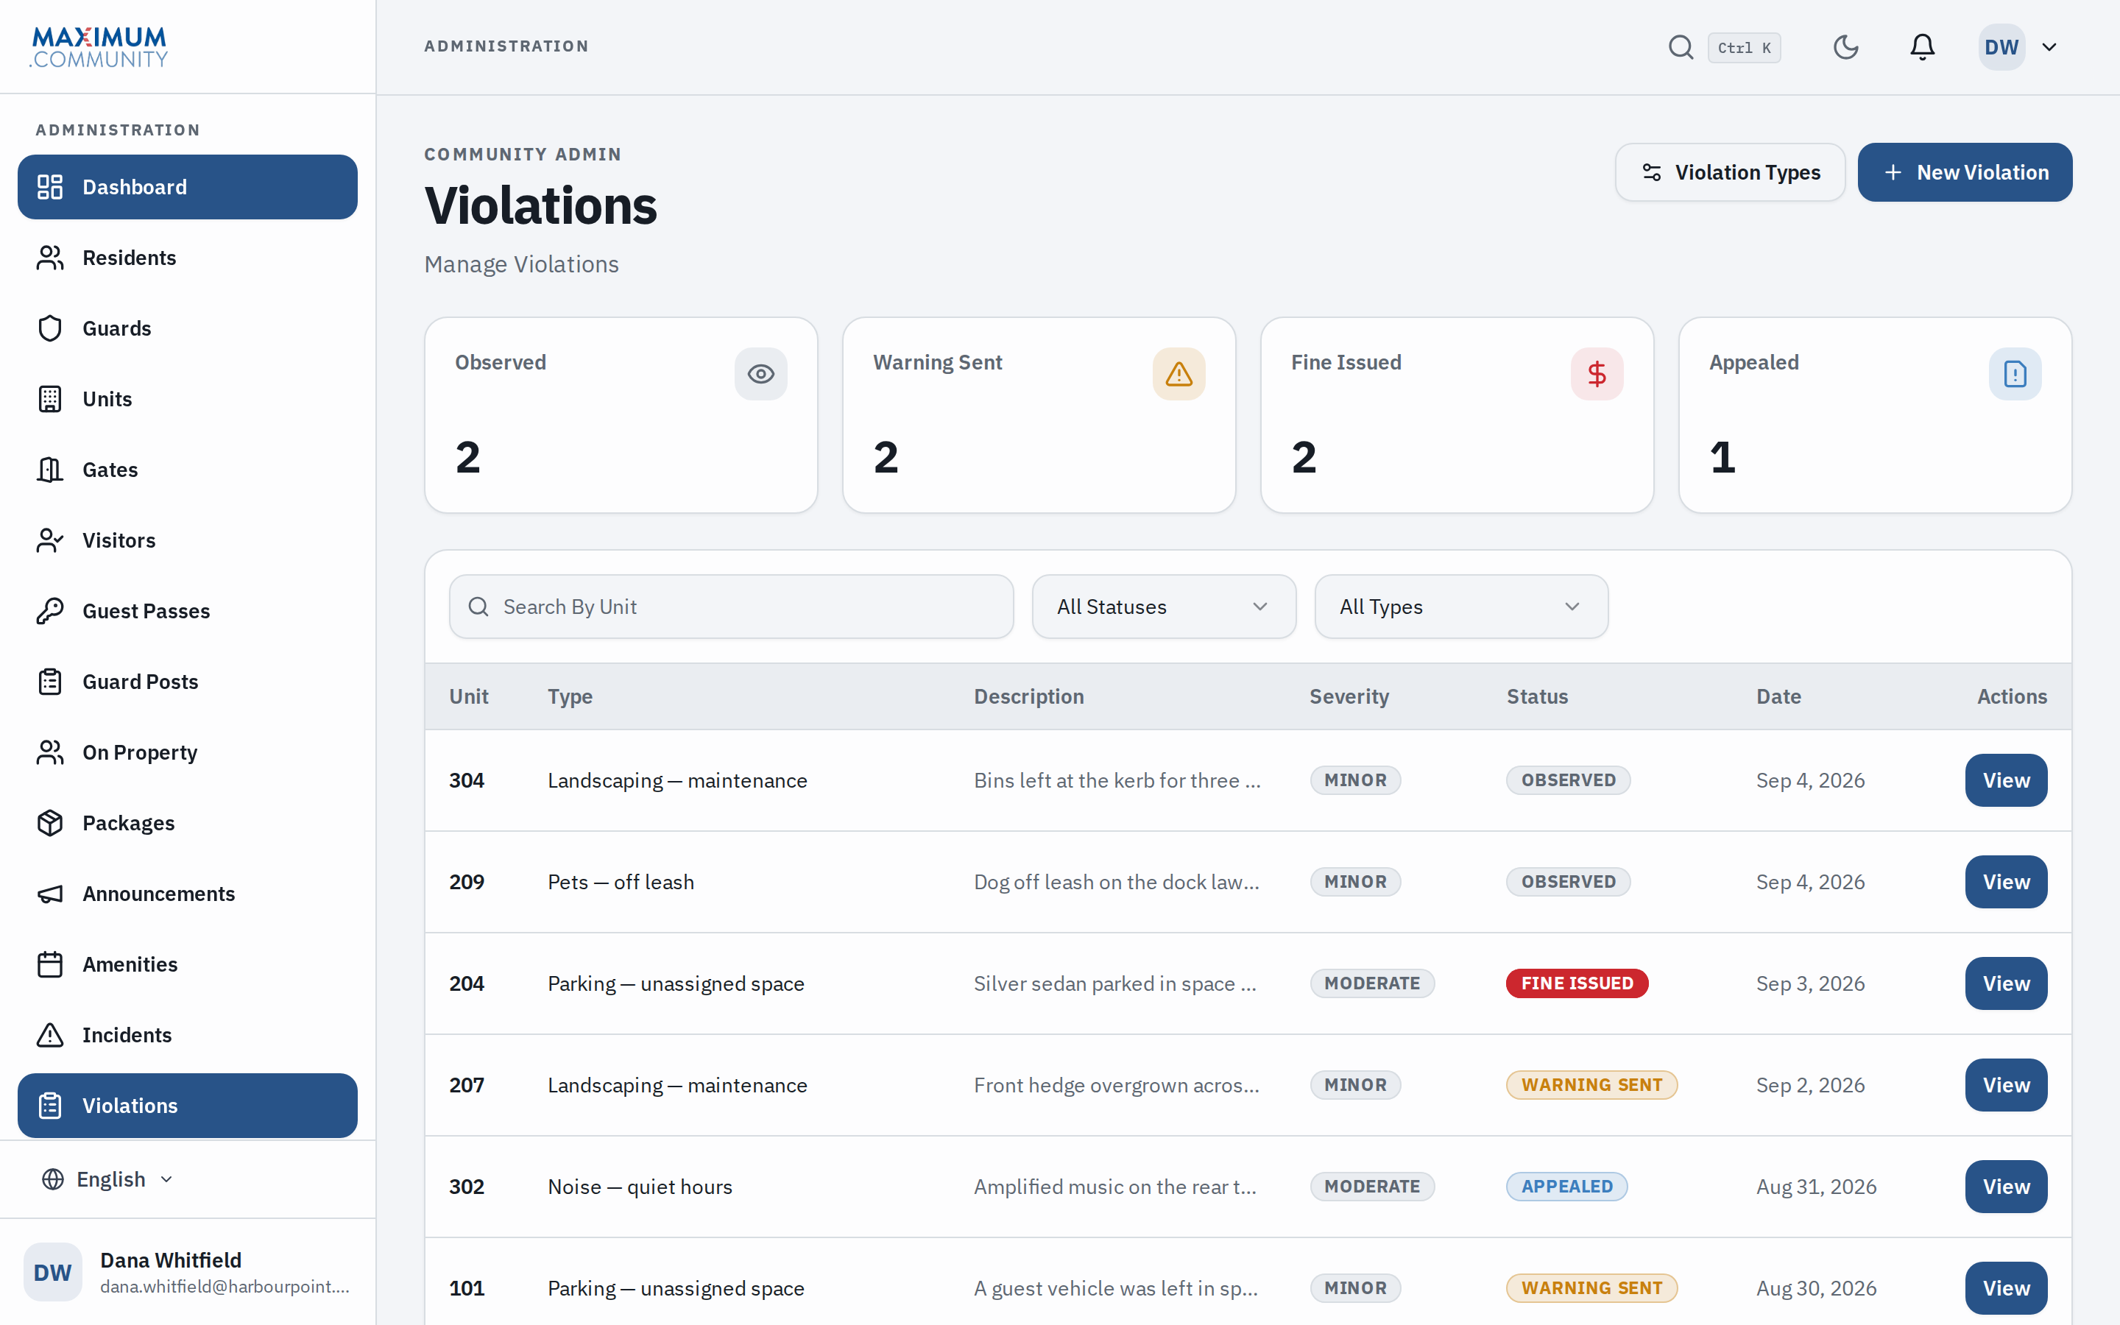Screen dimensions: 2120x1325
Task: Click the Guest Passes key icon
Action: tap(50, 611)
